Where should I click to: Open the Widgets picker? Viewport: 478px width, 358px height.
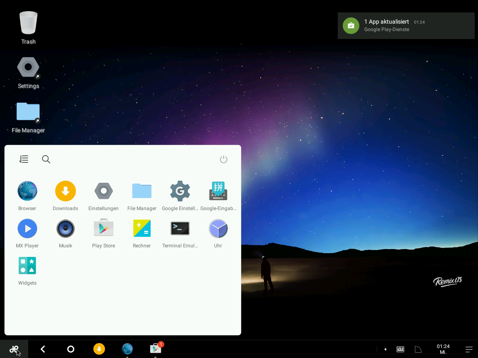point(27,266)
